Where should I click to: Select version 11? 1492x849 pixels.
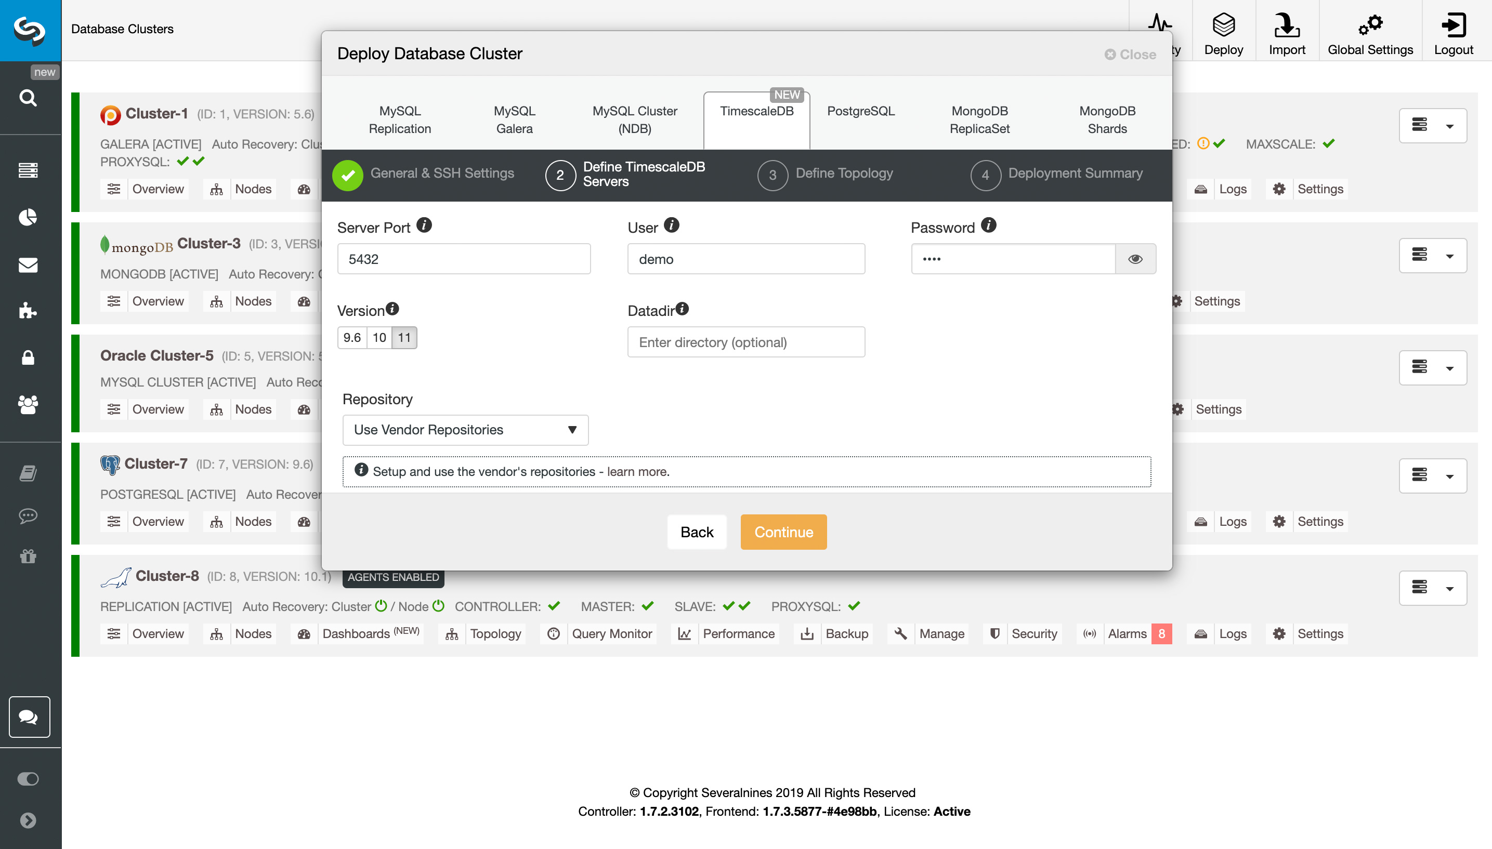404,338
